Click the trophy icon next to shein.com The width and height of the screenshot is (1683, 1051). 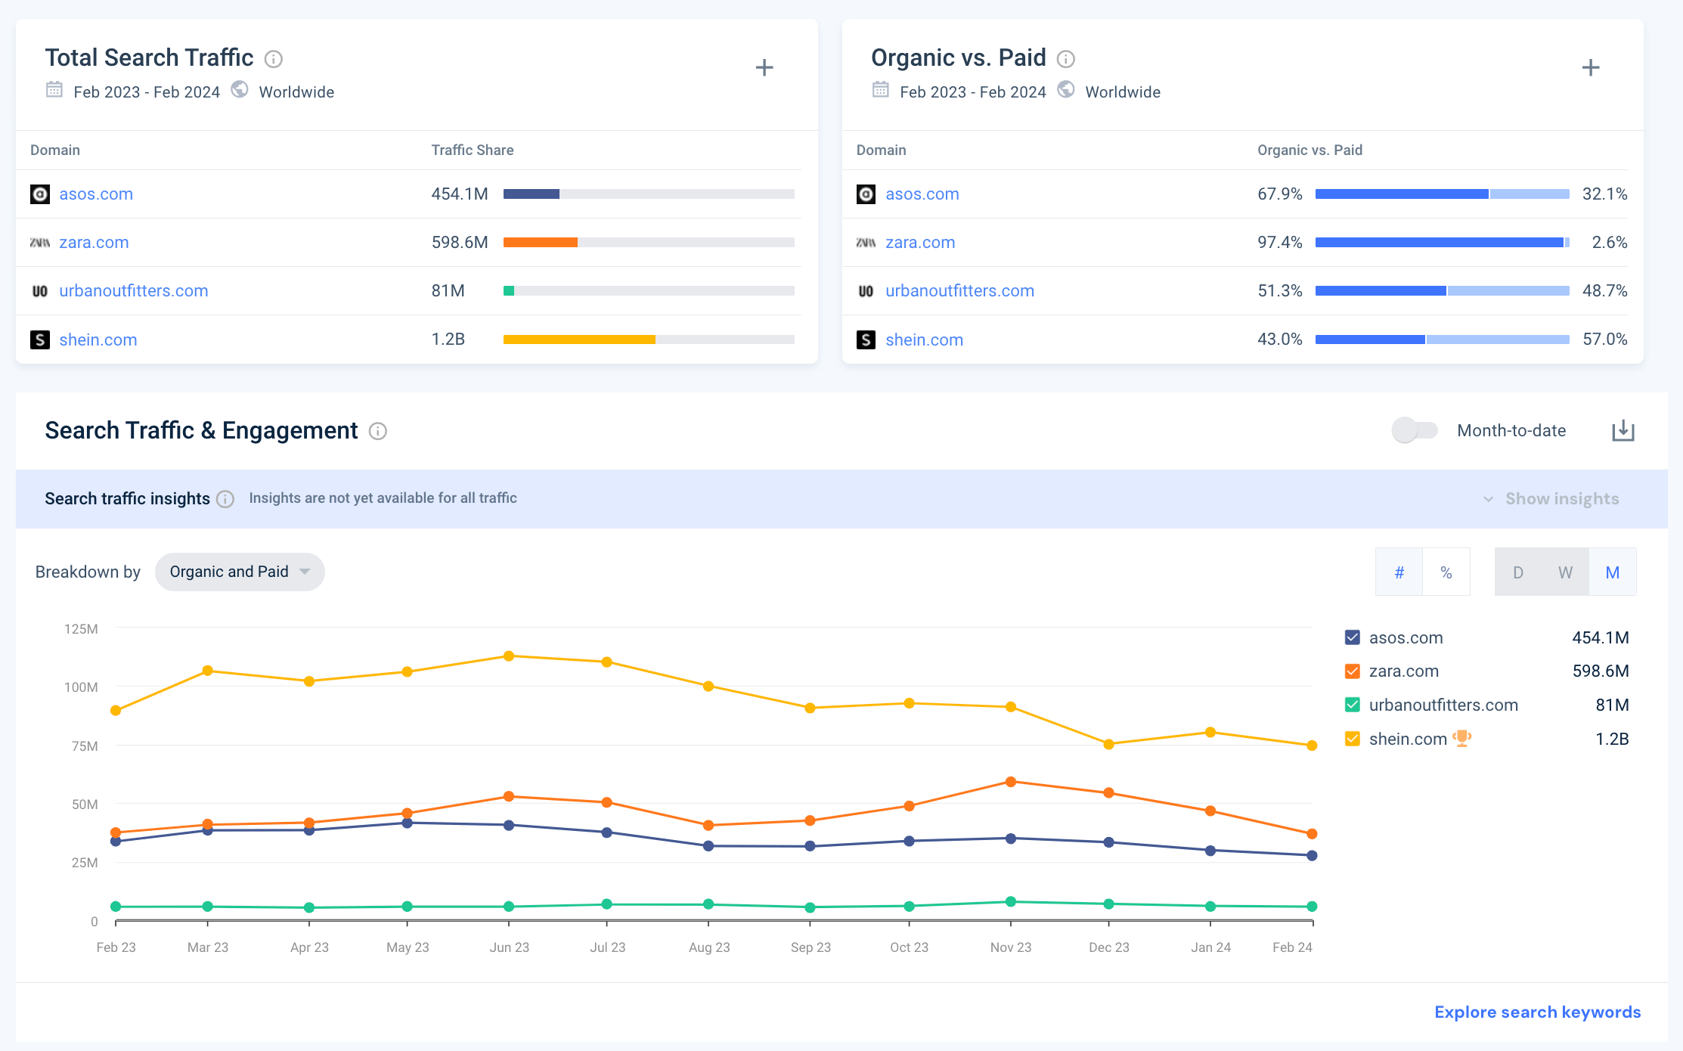pos(1462,739)
